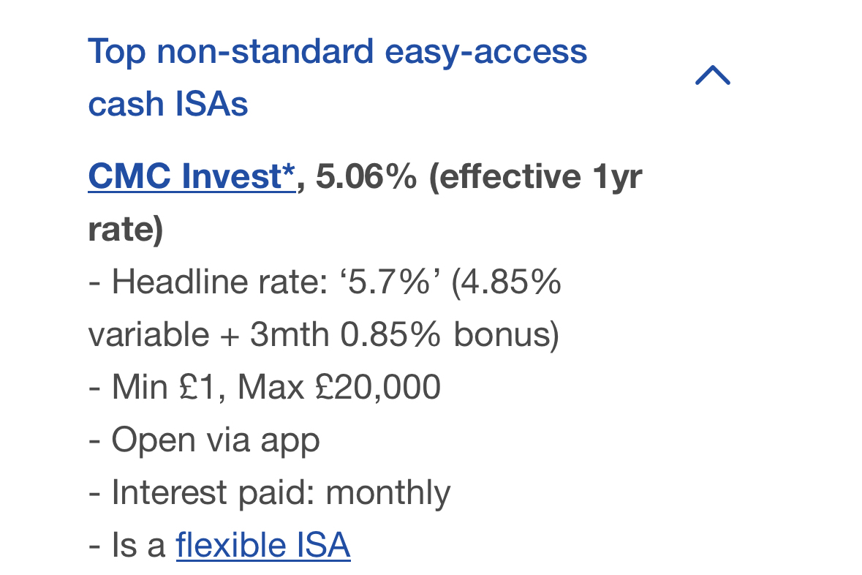Open the CMC Invest* link
862x575 pixels.
192,176
